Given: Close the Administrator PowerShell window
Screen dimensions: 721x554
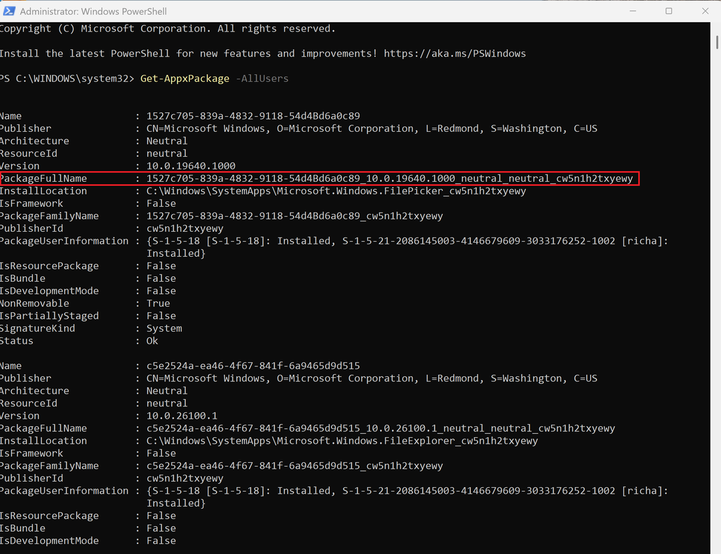Looking at the screenshot, I should [x=705, y=11].
